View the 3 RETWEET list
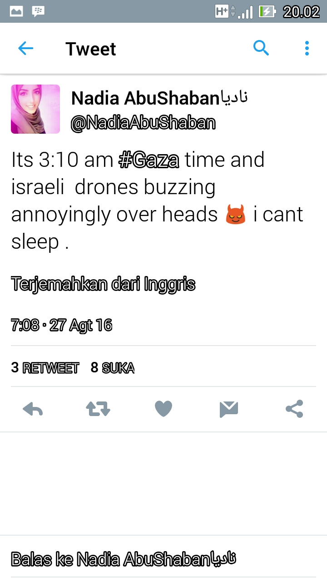The image size is (327, 582). (45, 368)
